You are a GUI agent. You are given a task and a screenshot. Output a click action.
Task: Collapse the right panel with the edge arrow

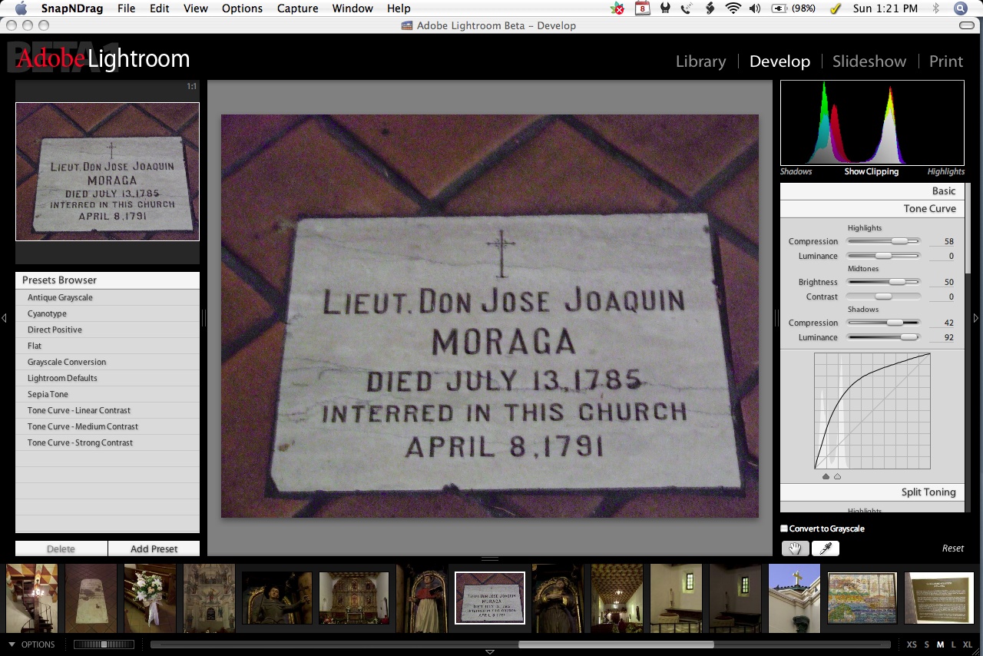(977, 318)
